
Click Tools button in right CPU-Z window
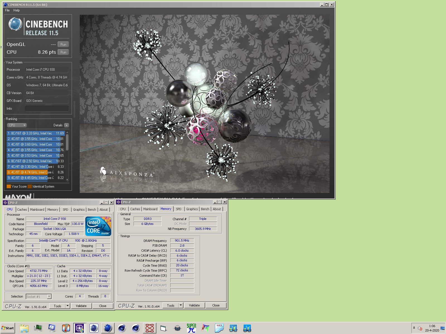tap(171, 305)
